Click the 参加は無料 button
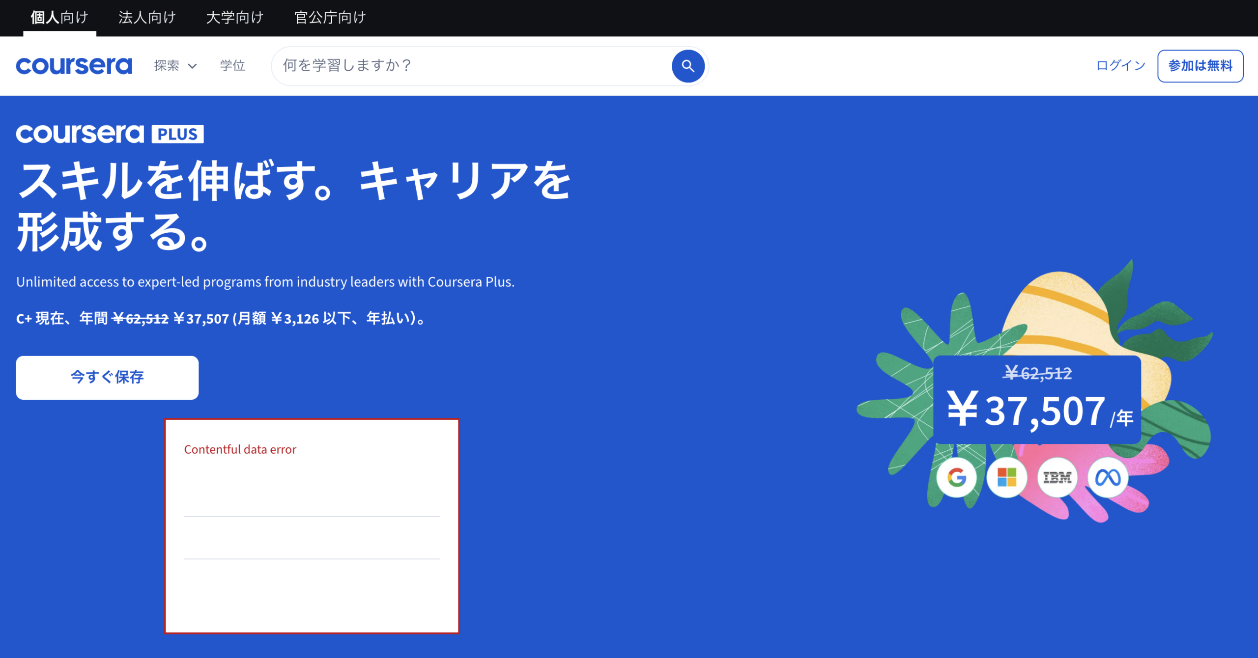Viewport: 1258px width, 658px height. (x=1200, y=66)
